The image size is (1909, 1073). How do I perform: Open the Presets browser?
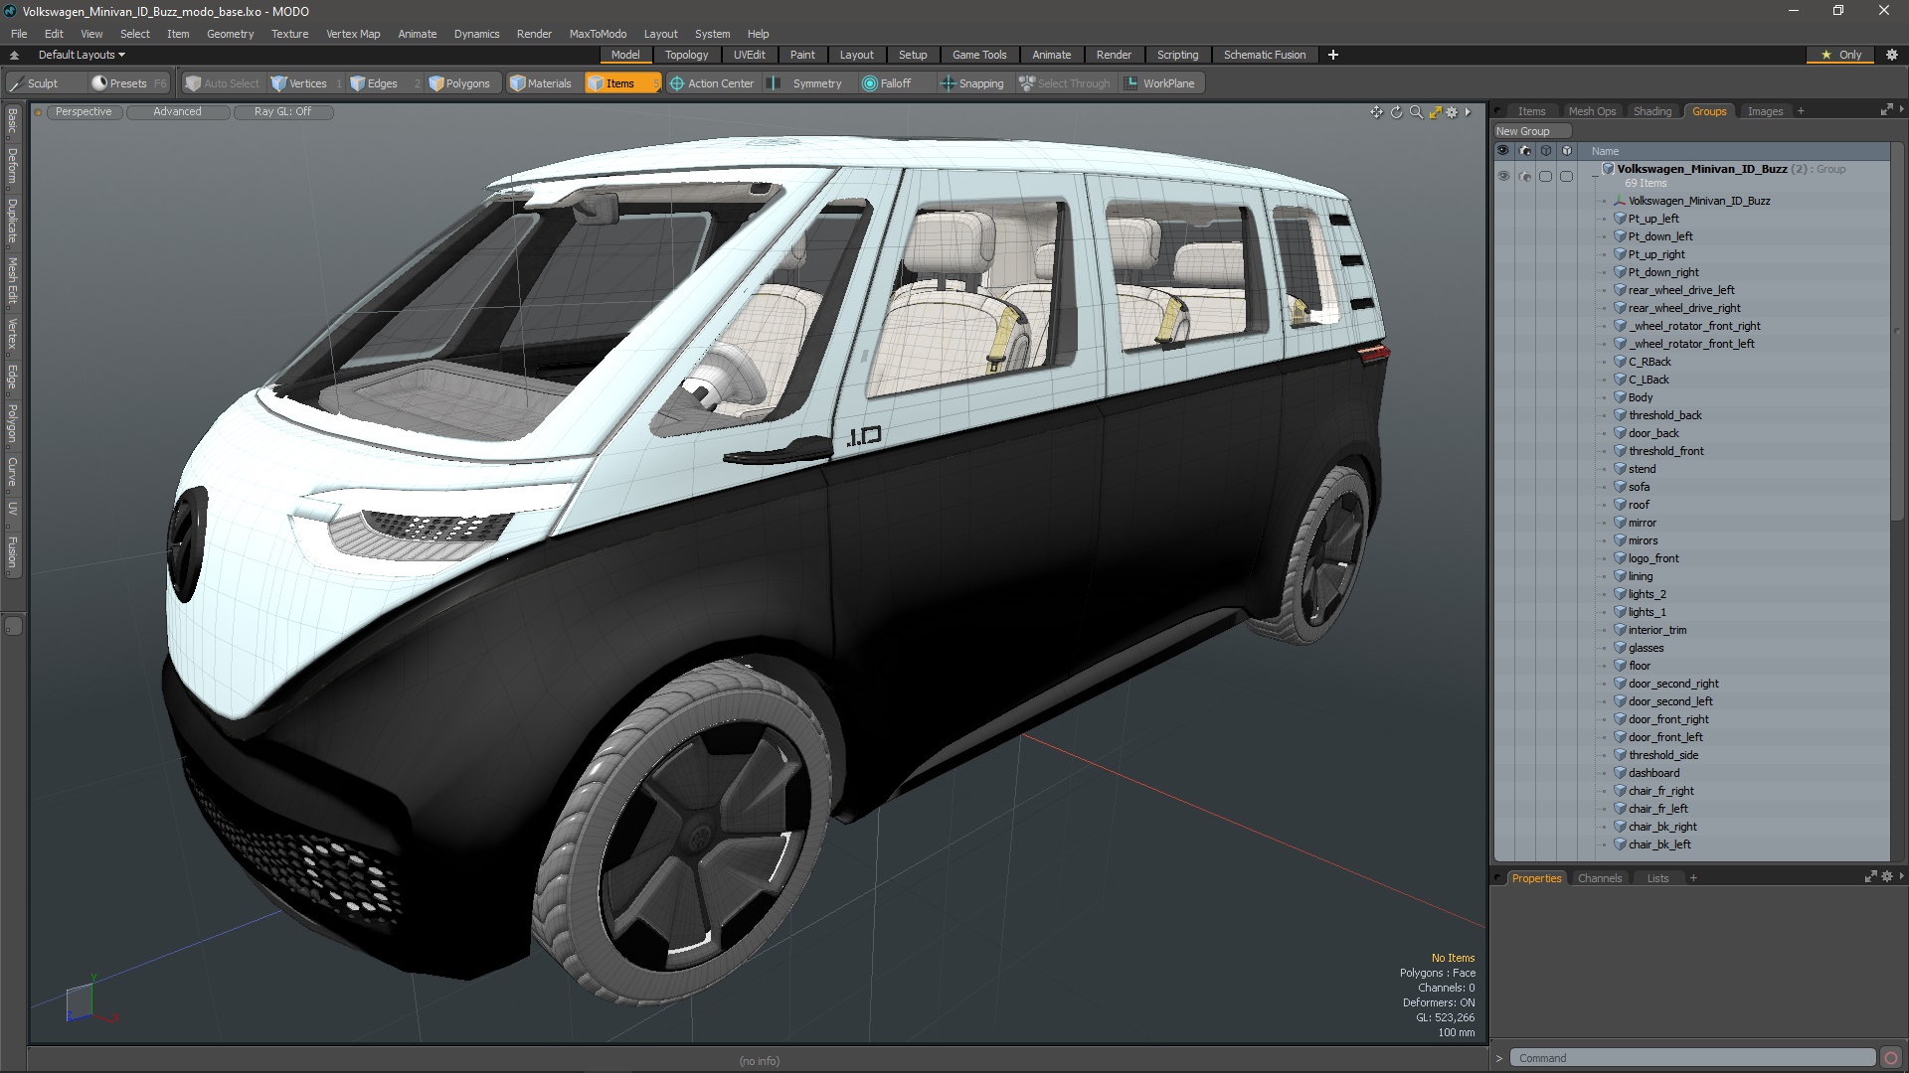128,83
